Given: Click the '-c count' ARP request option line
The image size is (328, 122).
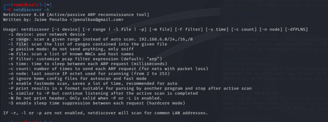Looking at the screenshot, I should [108, 69].
